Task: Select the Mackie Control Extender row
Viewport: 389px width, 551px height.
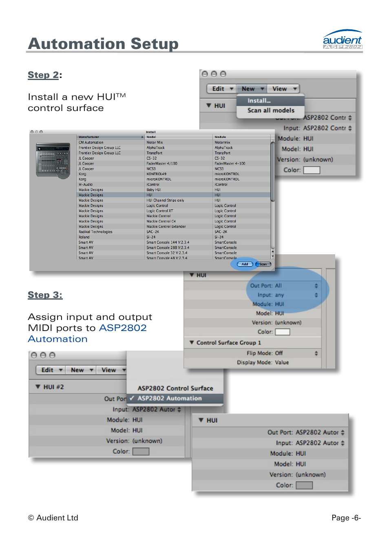Action: pyautogui.click(x=173, y=227)
